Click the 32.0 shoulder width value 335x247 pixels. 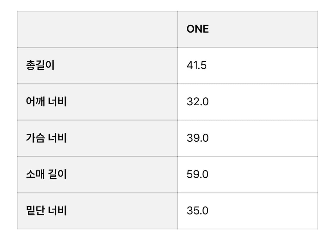pyautogui.click(x=198, y=102)
